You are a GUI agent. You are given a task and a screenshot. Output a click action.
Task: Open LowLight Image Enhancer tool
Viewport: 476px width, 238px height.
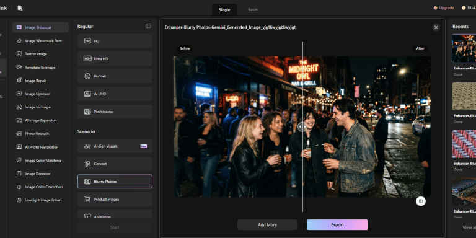(x=41, y=200)
